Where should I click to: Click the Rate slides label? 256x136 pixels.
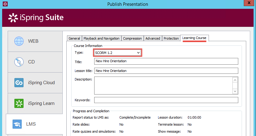coord(81,124)
